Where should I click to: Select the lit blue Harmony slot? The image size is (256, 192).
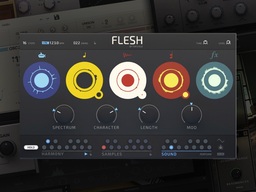(x=48, y=141)
